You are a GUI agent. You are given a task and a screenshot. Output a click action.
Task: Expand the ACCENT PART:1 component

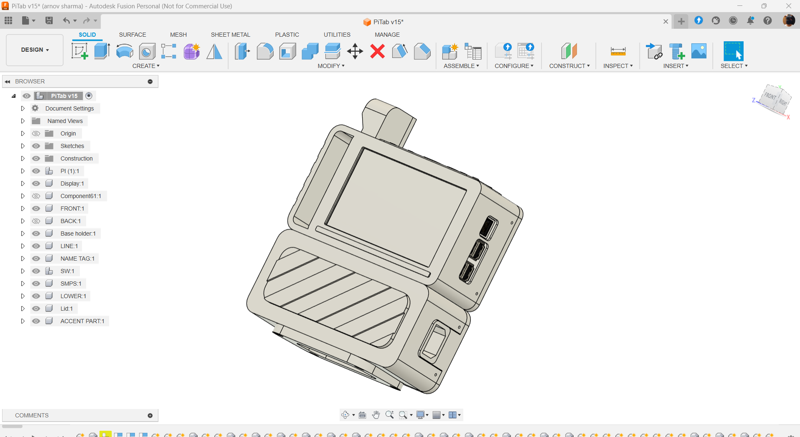tap(23, 321)
